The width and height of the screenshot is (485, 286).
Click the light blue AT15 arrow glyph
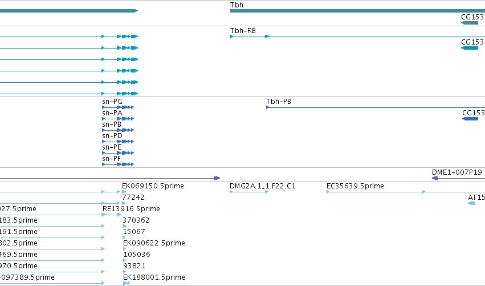471,203
